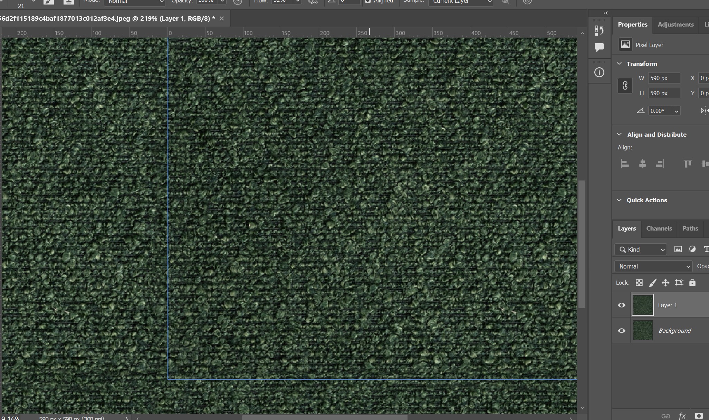Close the jpeg document tab
This screenshot has height=420, width=709.
pyautogui.click(x=222, y=19)
